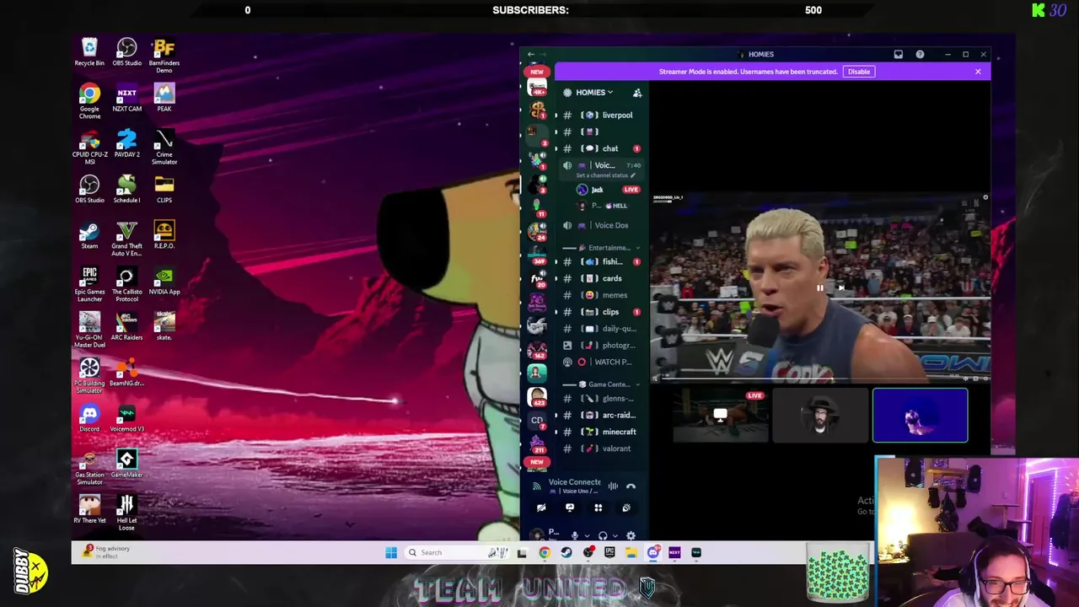Expand threads arrow next to liverpool channel

pos(556,115)
